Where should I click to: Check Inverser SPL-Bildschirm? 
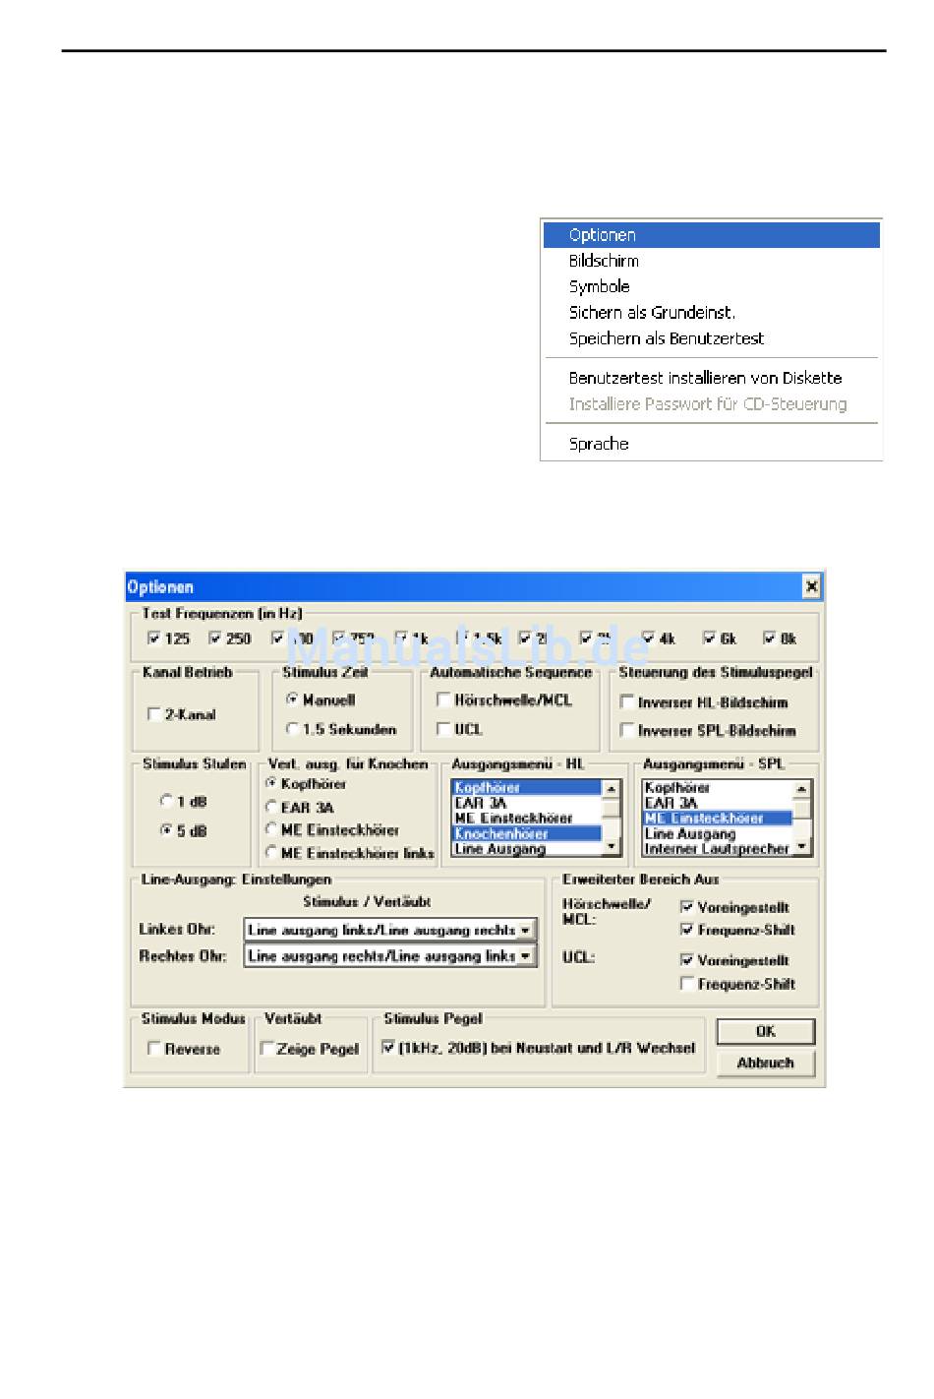pyautogui.click(x=627, y=730)
